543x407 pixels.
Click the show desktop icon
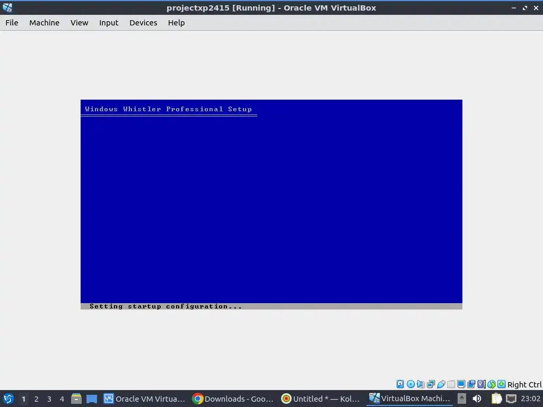point(92,399)
